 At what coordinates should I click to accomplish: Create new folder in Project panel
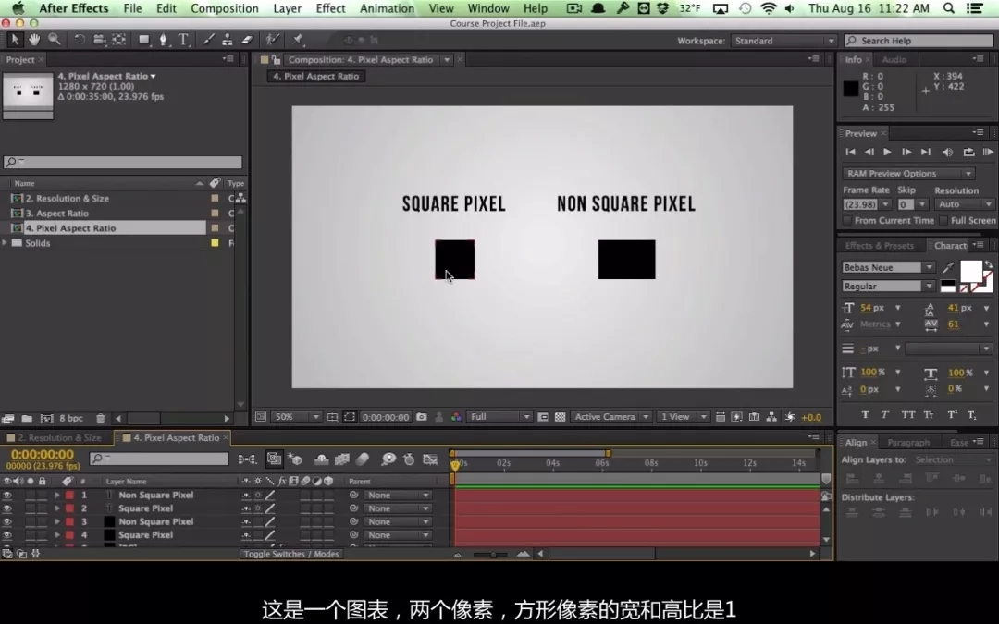(x=27, y=419)
